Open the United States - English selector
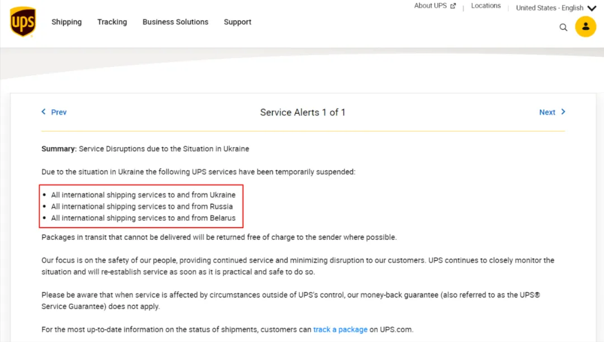 549,8
